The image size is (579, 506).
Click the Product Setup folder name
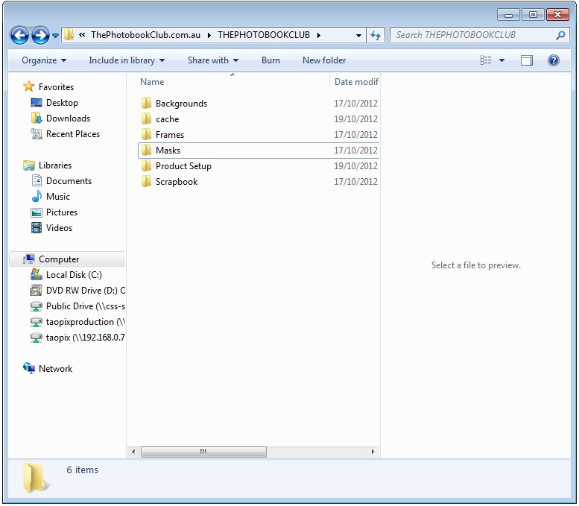(183, 166)
